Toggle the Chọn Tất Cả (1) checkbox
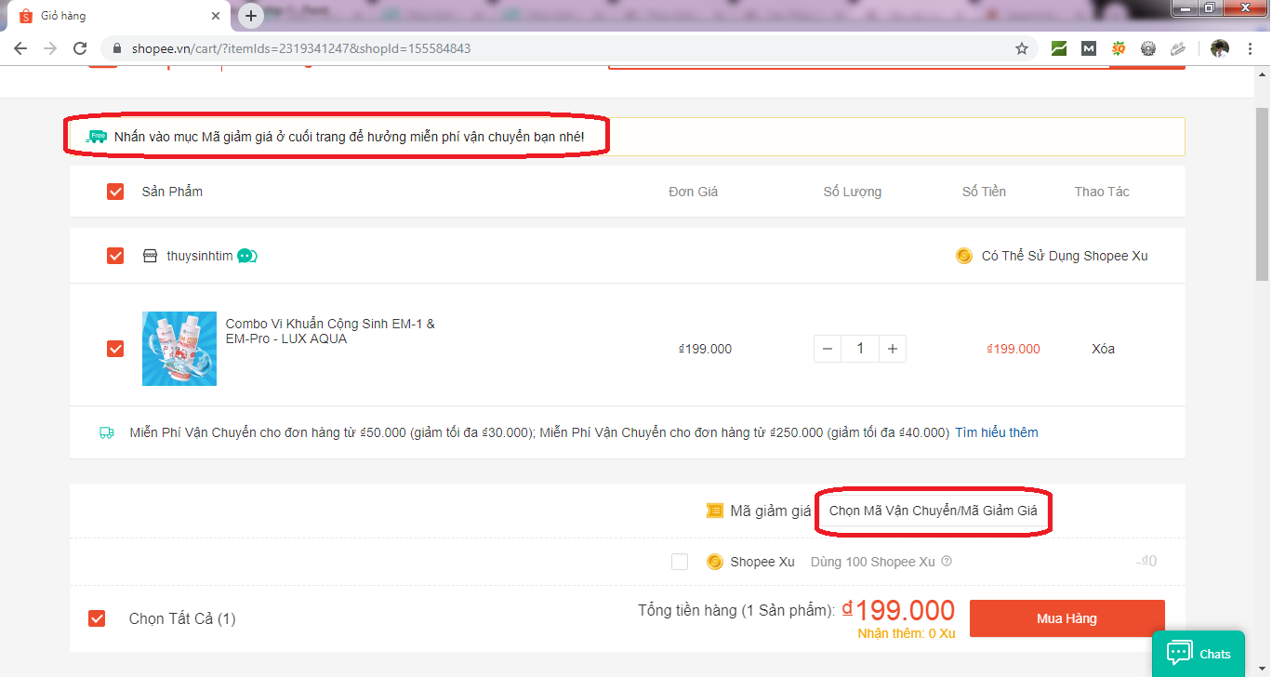The height and width of the screenshot is (677, 1272). click(x=97, y=618)
